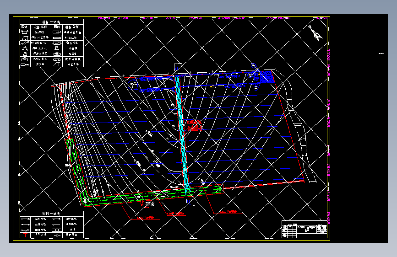397x257 pixels.
Task: Select the boxed diagonal-line symbol in the equipment table
Action: (57, 43)
